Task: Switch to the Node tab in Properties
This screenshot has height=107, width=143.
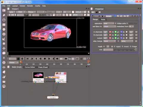Action: pos(103,20)
